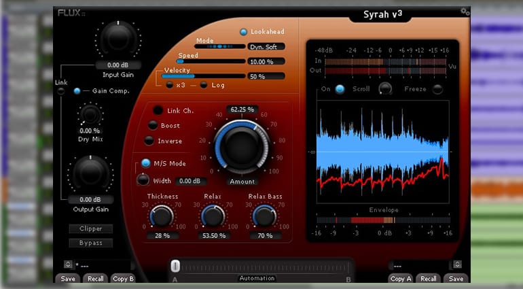Click the Input Gain knob
Image resolution: width=523 pixels, height=289 pixels.
coord(119,39)
